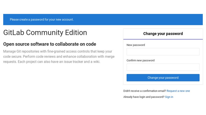Submit the Change your password button
The height and width of the screenshot is (115, 206).
coord(163,77)
